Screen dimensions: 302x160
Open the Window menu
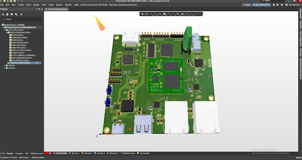point(68,5)
